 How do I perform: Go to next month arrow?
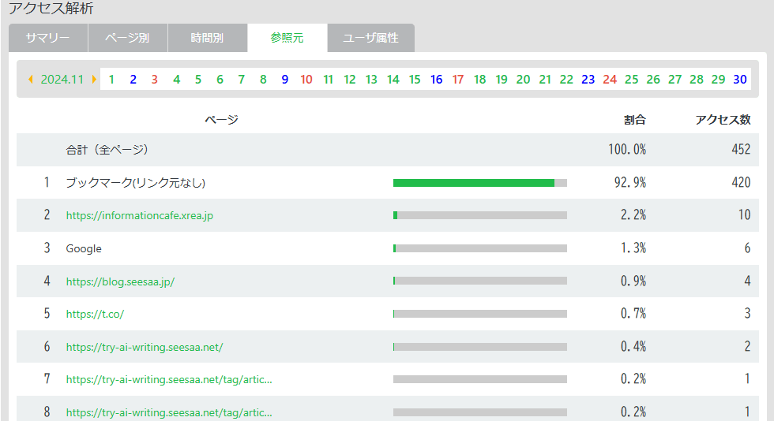[94, 80]
